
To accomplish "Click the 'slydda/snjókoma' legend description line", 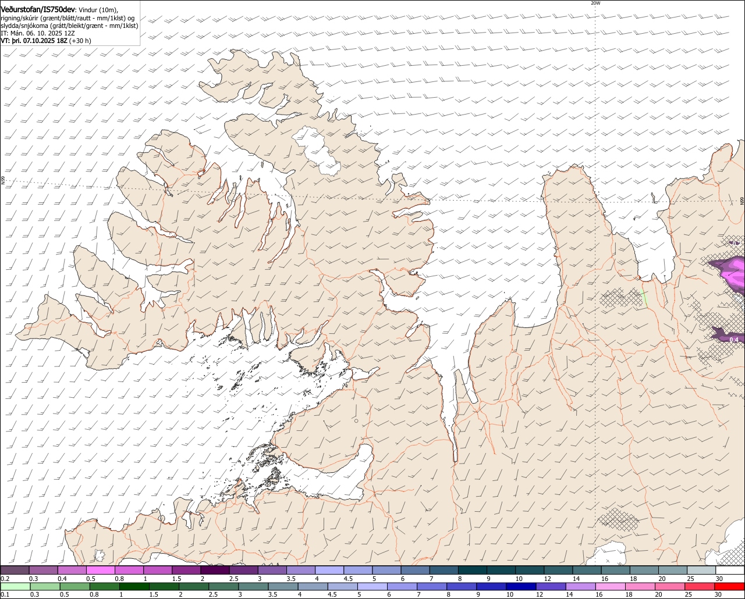I will 69,26.
